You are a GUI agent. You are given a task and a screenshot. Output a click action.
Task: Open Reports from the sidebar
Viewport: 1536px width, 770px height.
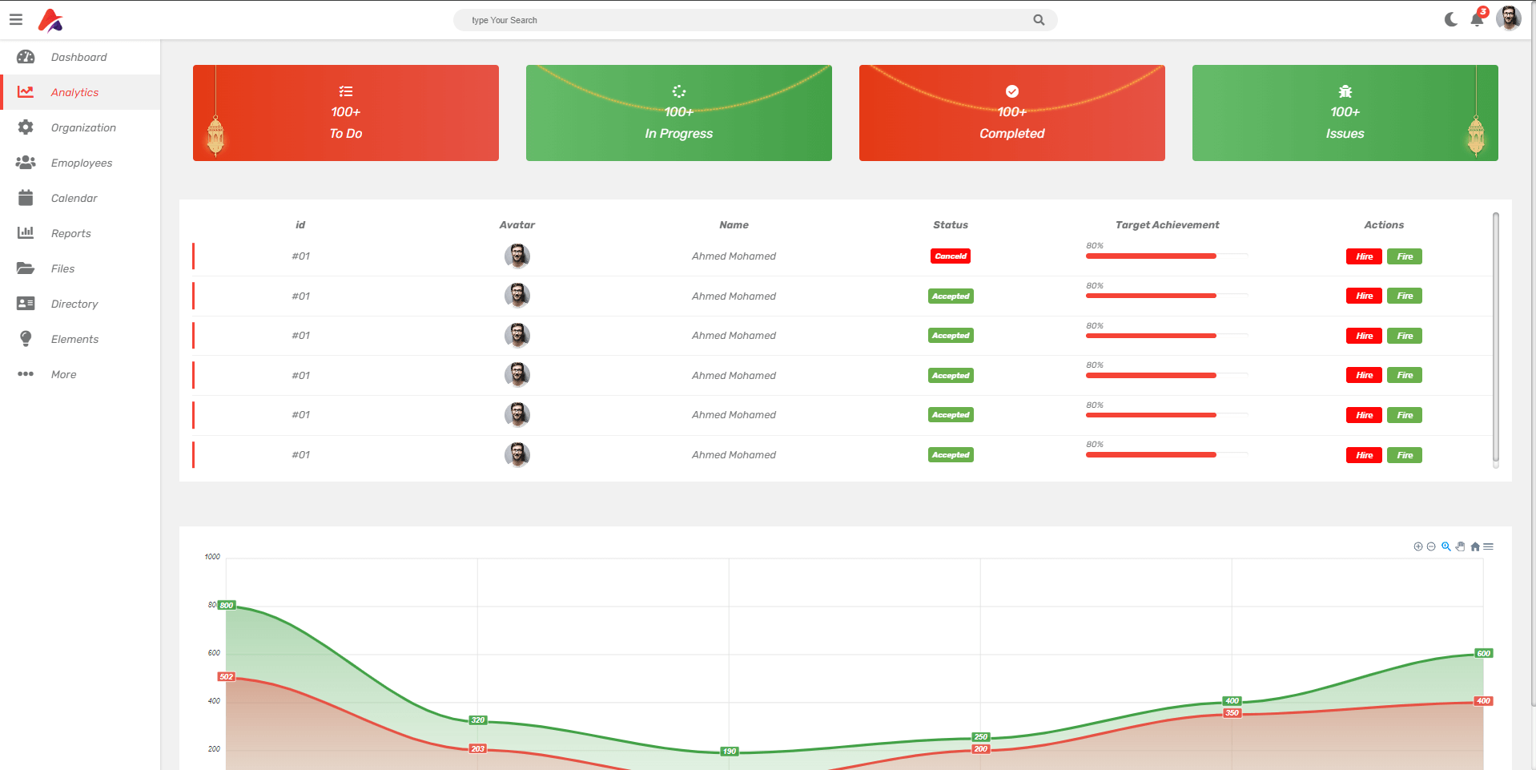pyautogui.click(x=70, y=233)
